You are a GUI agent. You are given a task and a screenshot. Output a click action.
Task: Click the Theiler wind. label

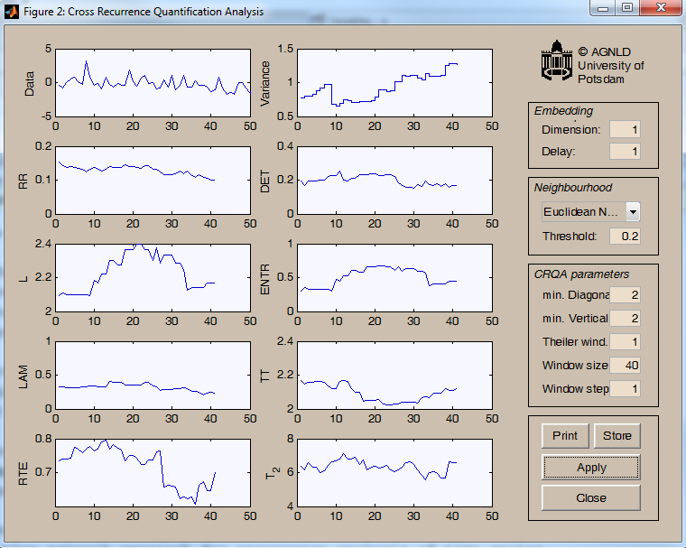[x=575, y=342]
